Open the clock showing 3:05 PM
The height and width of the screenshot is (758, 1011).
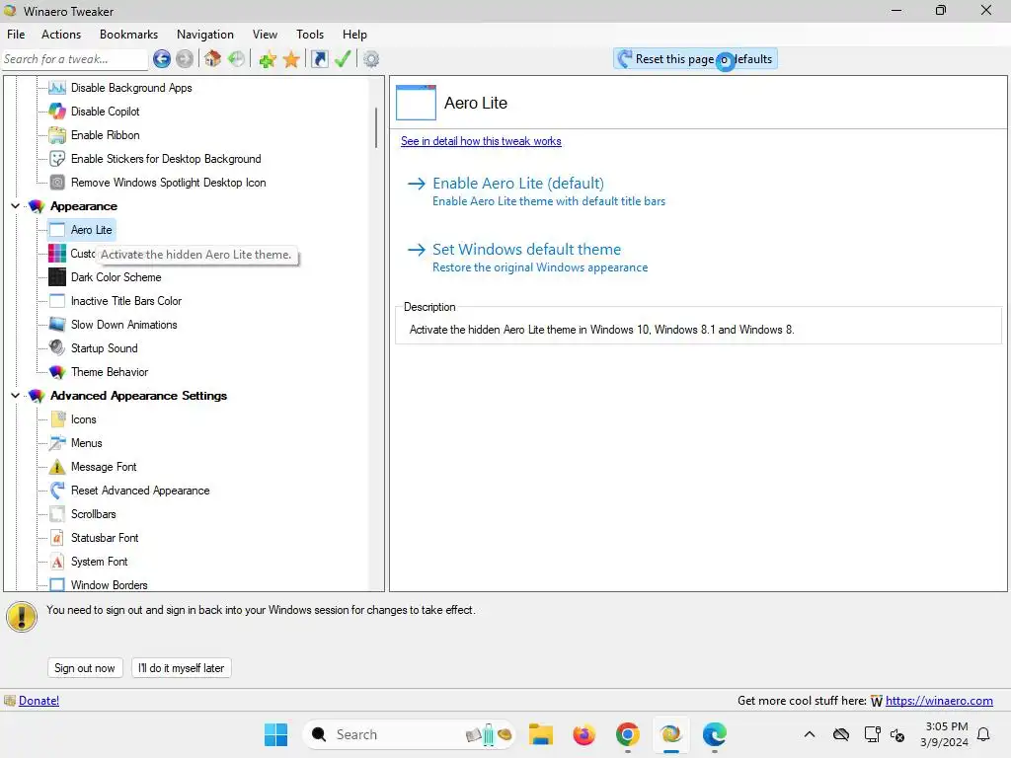tap(945, 734)
